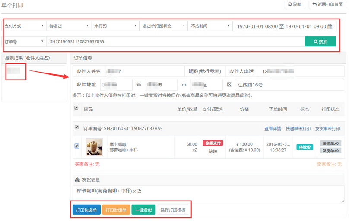The width and height of the screenshot is (349, 223).
Task: Open the 订单号 search type dropdown
Action: (x=24, y=41)
